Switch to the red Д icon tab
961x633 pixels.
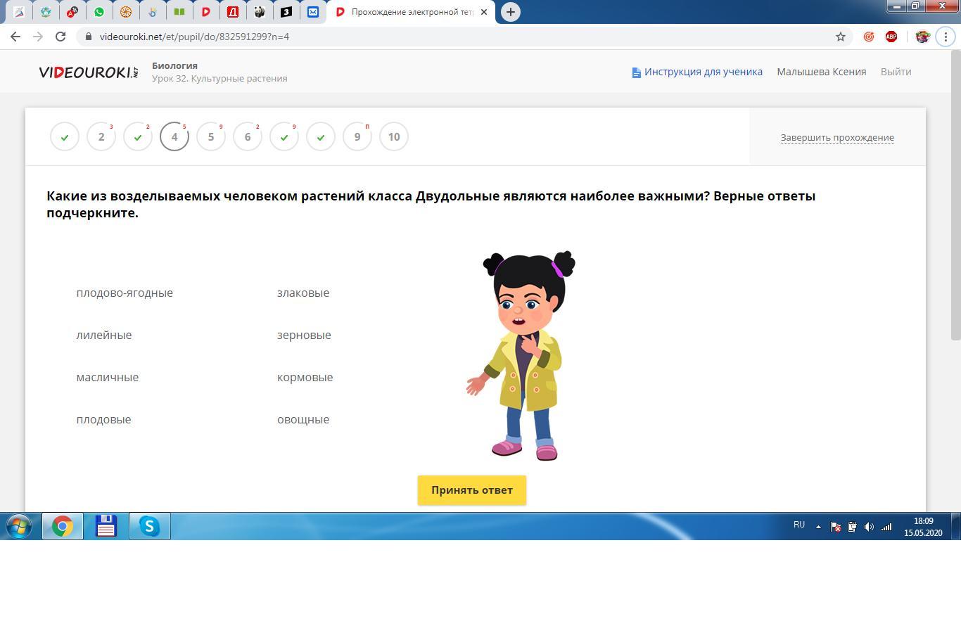[x=233, y=12]
